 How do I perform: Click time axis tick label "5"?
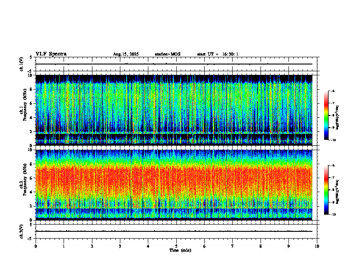pyautogui.click(x=176, y=246)
